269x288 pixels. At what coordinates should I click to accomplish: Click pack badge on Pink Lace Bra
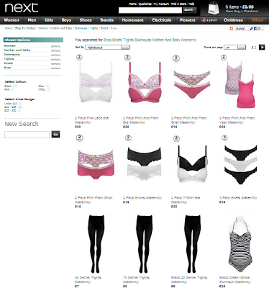click(x=80, y=58)
